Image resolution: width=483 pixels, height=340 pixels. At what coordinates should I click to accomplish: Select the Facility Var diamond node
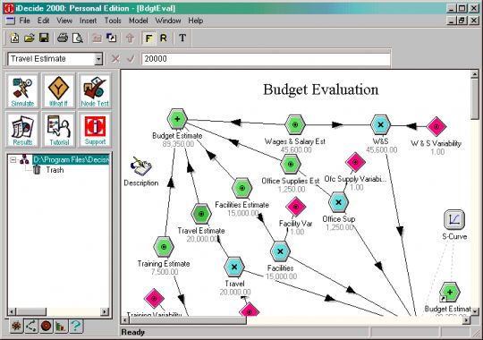[296, 207]
